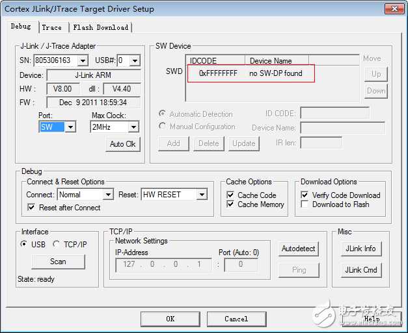Click the Delete button

(209, 143)
